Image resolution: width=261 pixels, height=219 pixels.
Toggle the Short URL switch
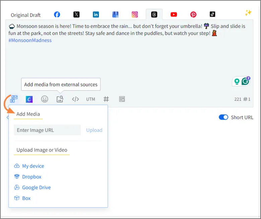coord(223,117)
